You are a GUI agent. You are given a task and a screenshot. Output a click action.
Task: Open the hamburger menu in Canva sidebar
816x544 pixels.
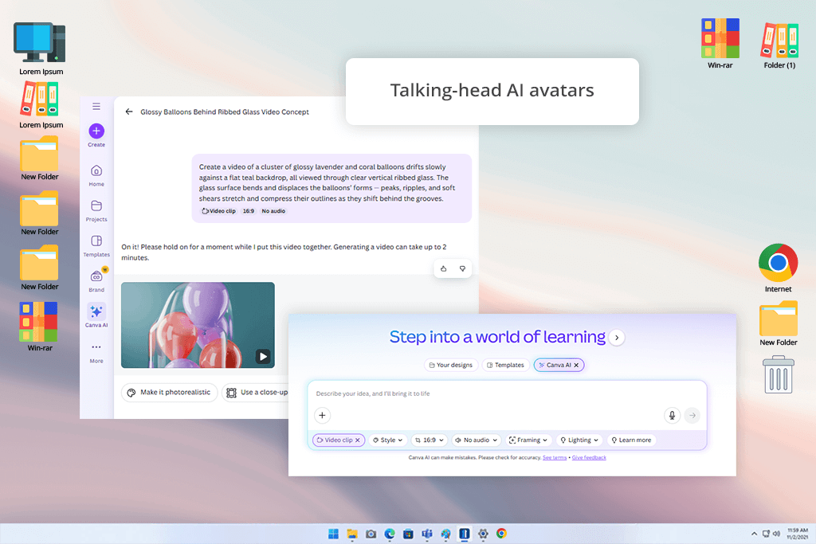pos(96,107)
